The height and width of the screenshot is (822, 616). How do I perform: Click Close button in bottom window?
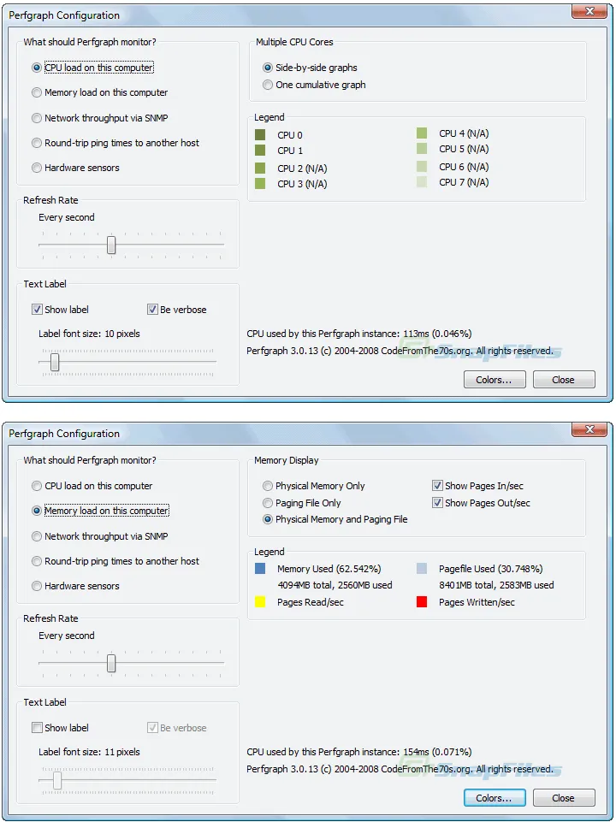click(564, 798)
